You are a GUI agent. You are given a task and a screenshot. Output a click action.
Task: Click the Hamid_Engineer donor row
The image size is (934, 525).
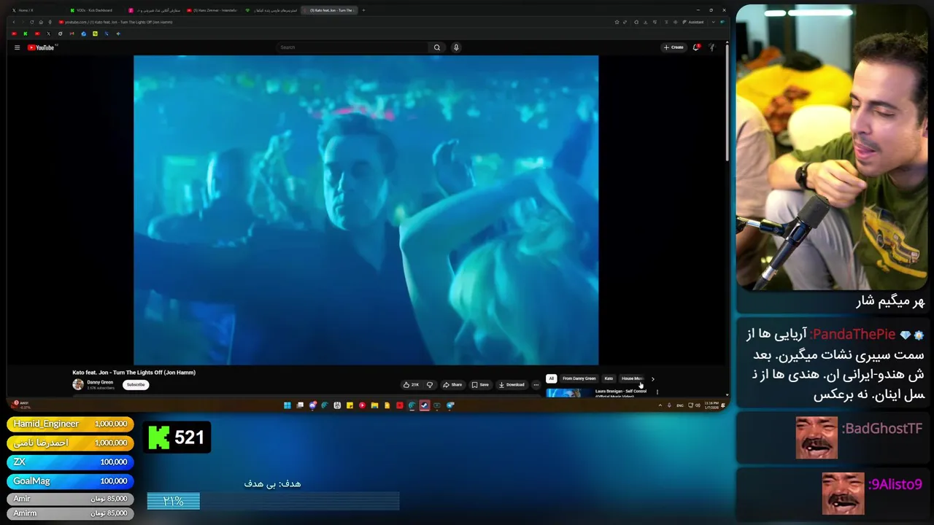pyautogui.click(x=70, y=424)
